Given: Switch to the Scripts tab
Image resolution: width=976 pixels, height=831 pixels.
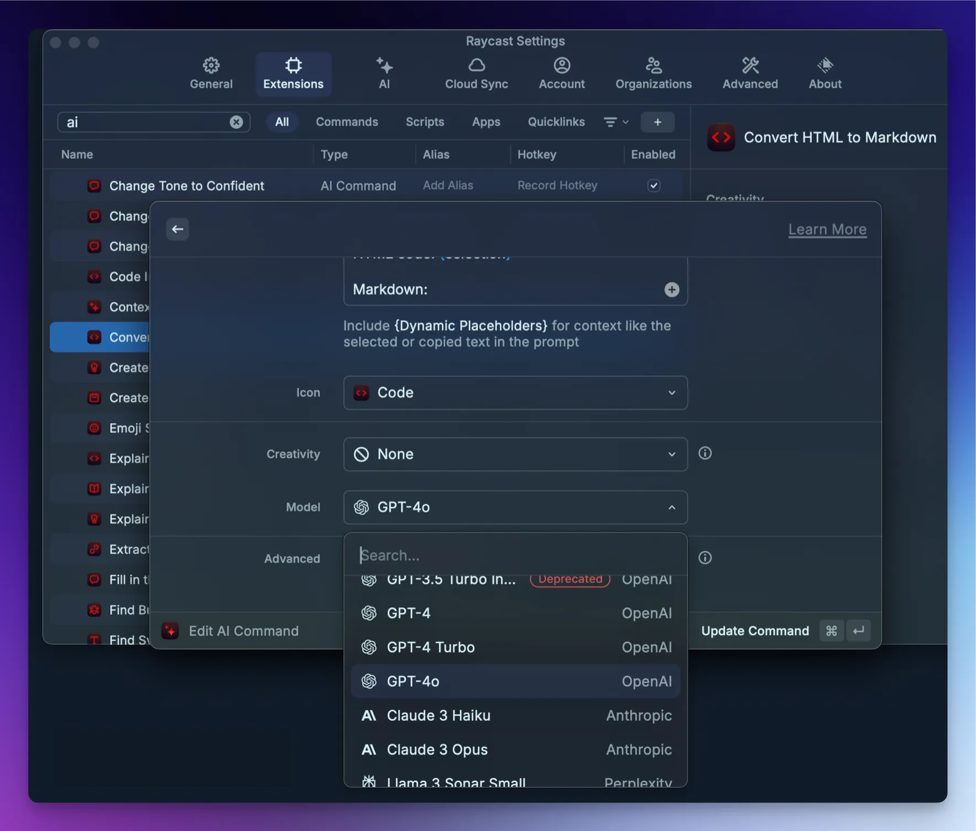Looking at the screenshot, I should coord(425,122).
